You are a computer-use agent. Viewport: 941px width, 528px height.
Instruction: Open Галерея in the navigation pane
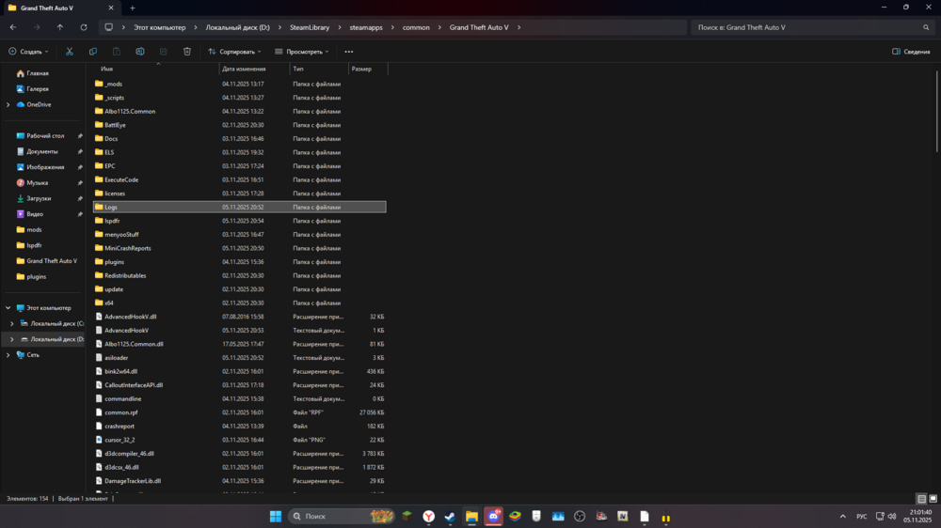click(x=38, y=88)
